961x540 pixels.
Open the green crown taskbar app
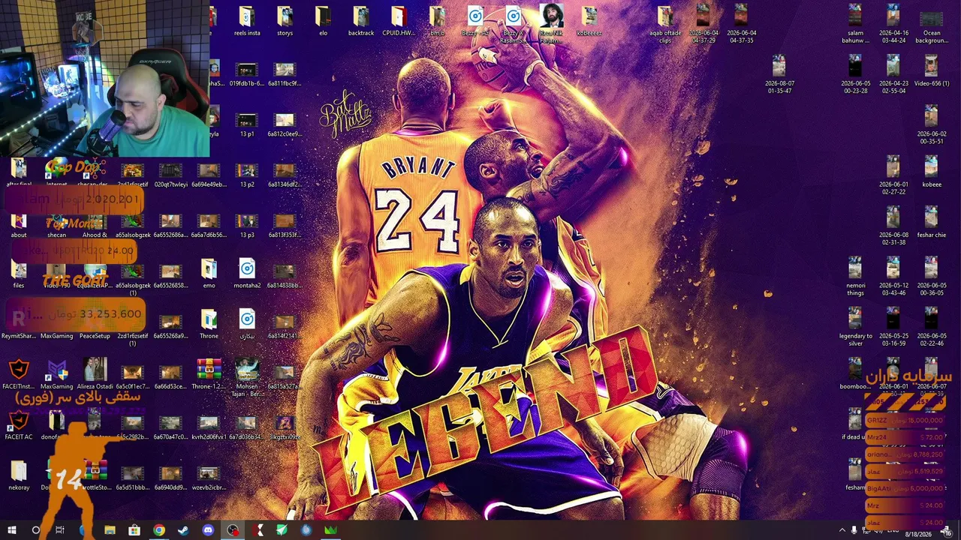click(x=330, y=530)
